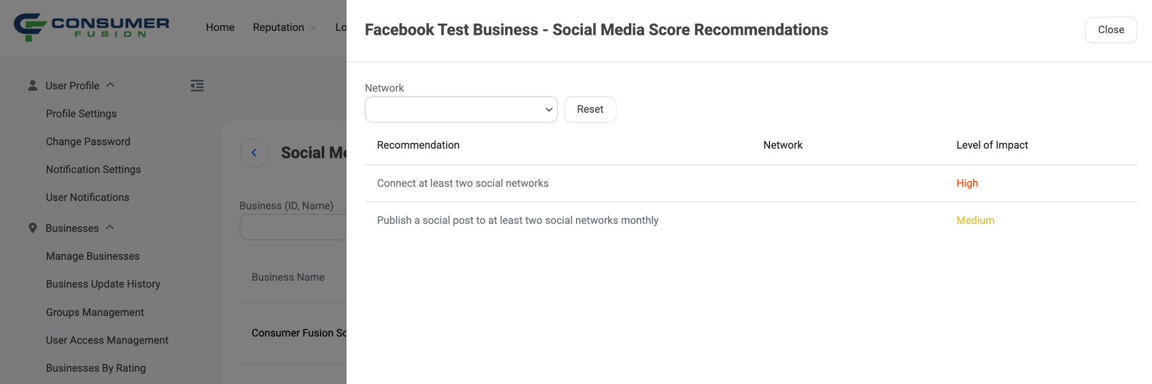Open Groups Management page
Image resolution: width=1152 pixels, height=384 pixels.
click(94, 312)
